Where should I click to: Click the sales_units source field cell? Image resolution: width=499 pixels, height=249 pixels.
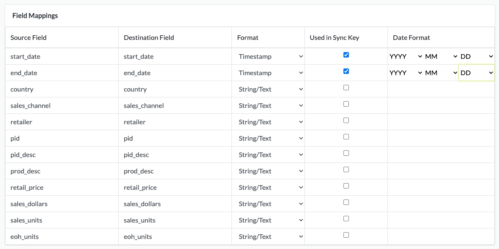point(26,220)
